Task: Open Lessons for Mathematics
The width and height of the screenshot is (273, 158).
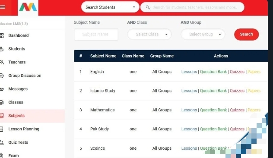Action: point(189,110)
